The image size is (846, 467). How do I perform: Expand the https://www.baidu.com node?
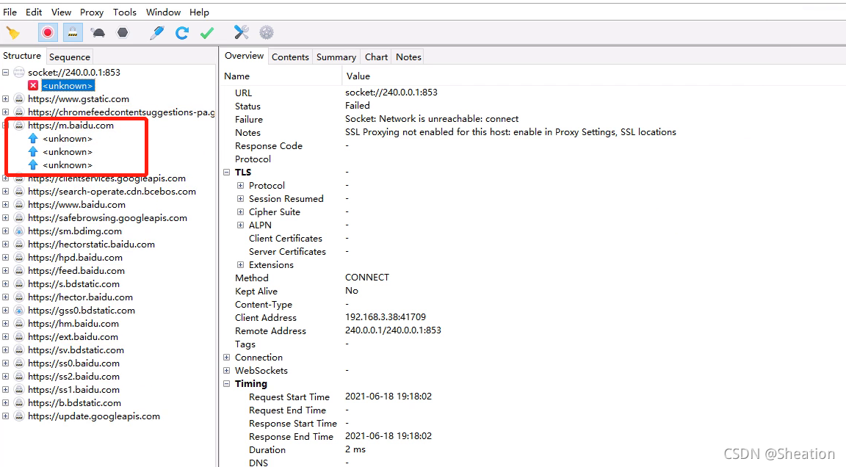click(x=5, y=204)
